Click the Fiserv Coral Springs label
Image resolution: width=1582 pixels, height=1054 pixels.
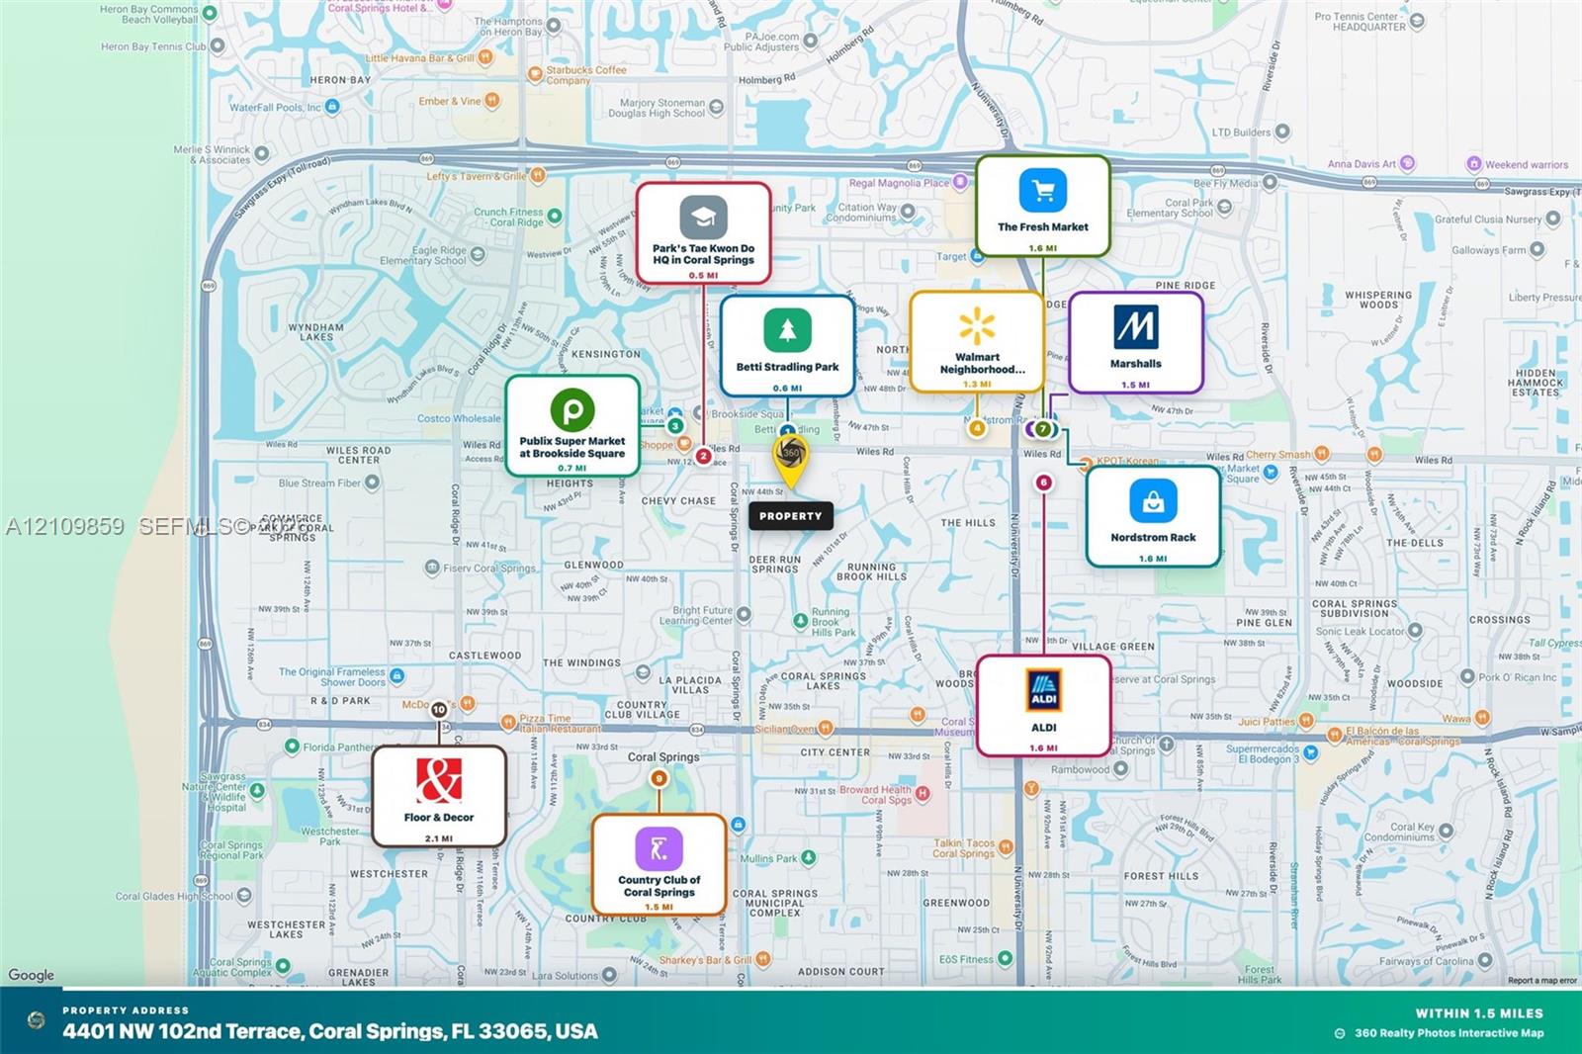point(489,568)
